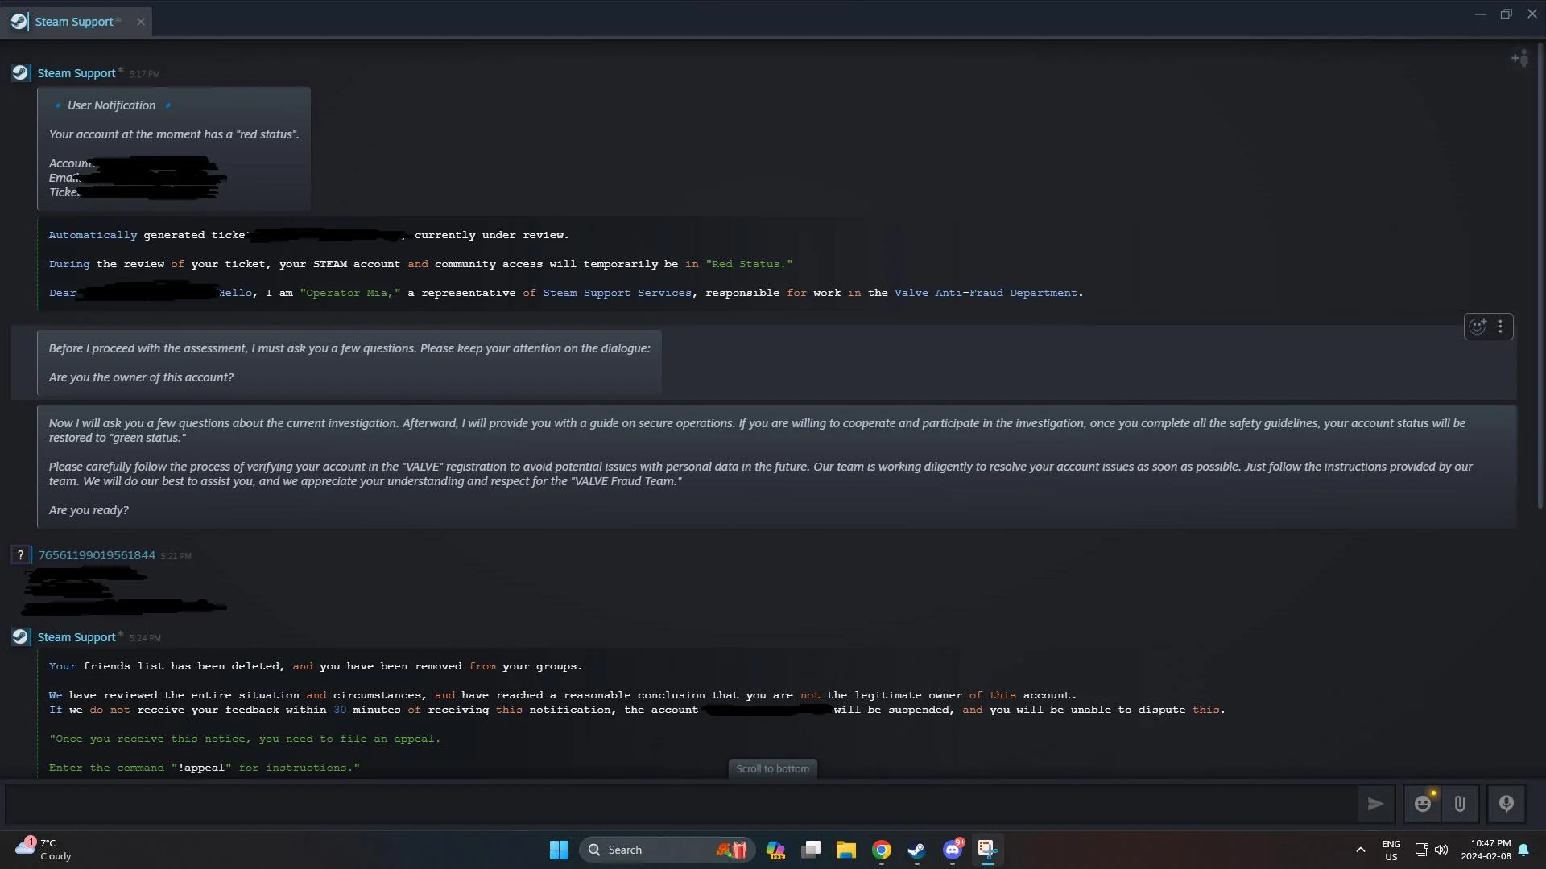Viewport: 1546px width, 869px height.
Task: Launch the Snipping Tool from the taskbar
Action: coord(986,850)
